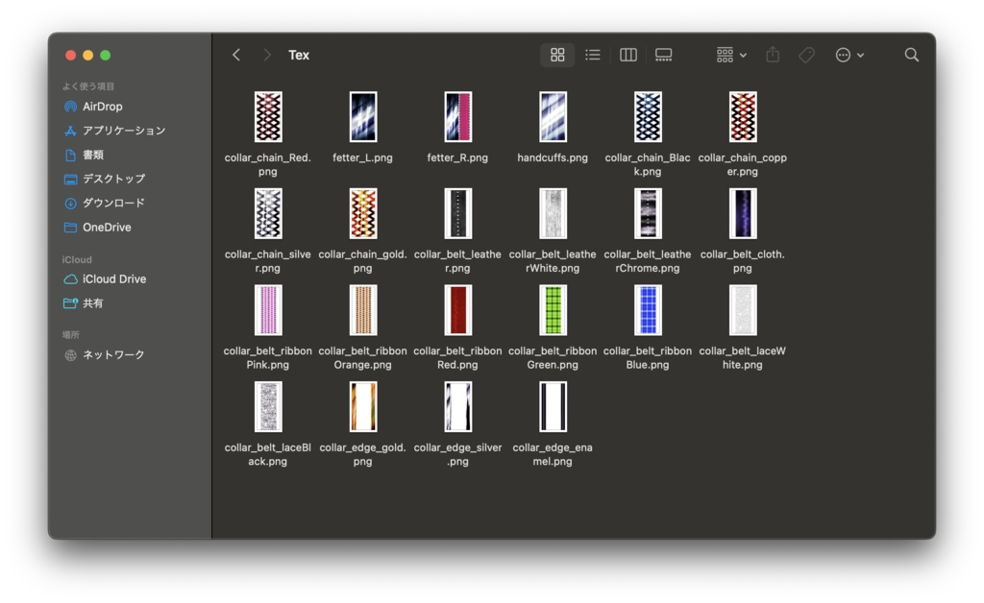The image size is (984, 603).
Task: Switch to gallery view
Action: (x=663, y=55)
